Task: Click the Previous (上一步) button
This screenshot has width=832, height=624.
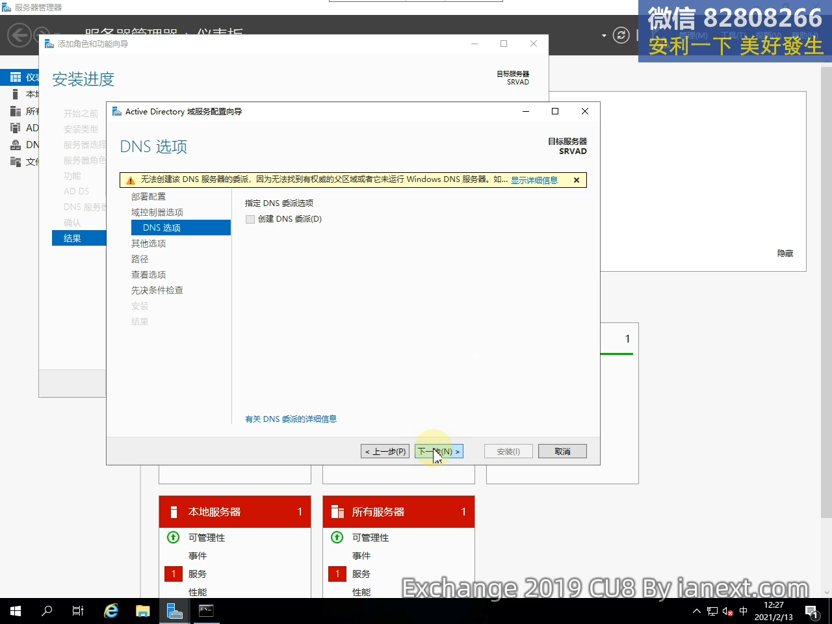Action: pyautogui.click(x=385, y=451)
